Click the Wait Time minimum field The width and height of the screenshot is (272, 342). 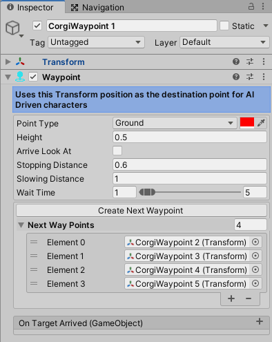pyautogui.click(x=124, y=192)
